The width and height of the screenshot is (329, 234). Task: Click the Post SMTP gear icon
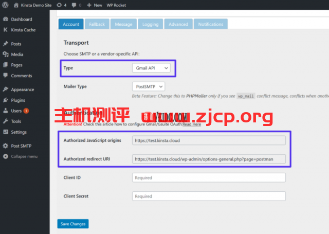coord(6,146)
